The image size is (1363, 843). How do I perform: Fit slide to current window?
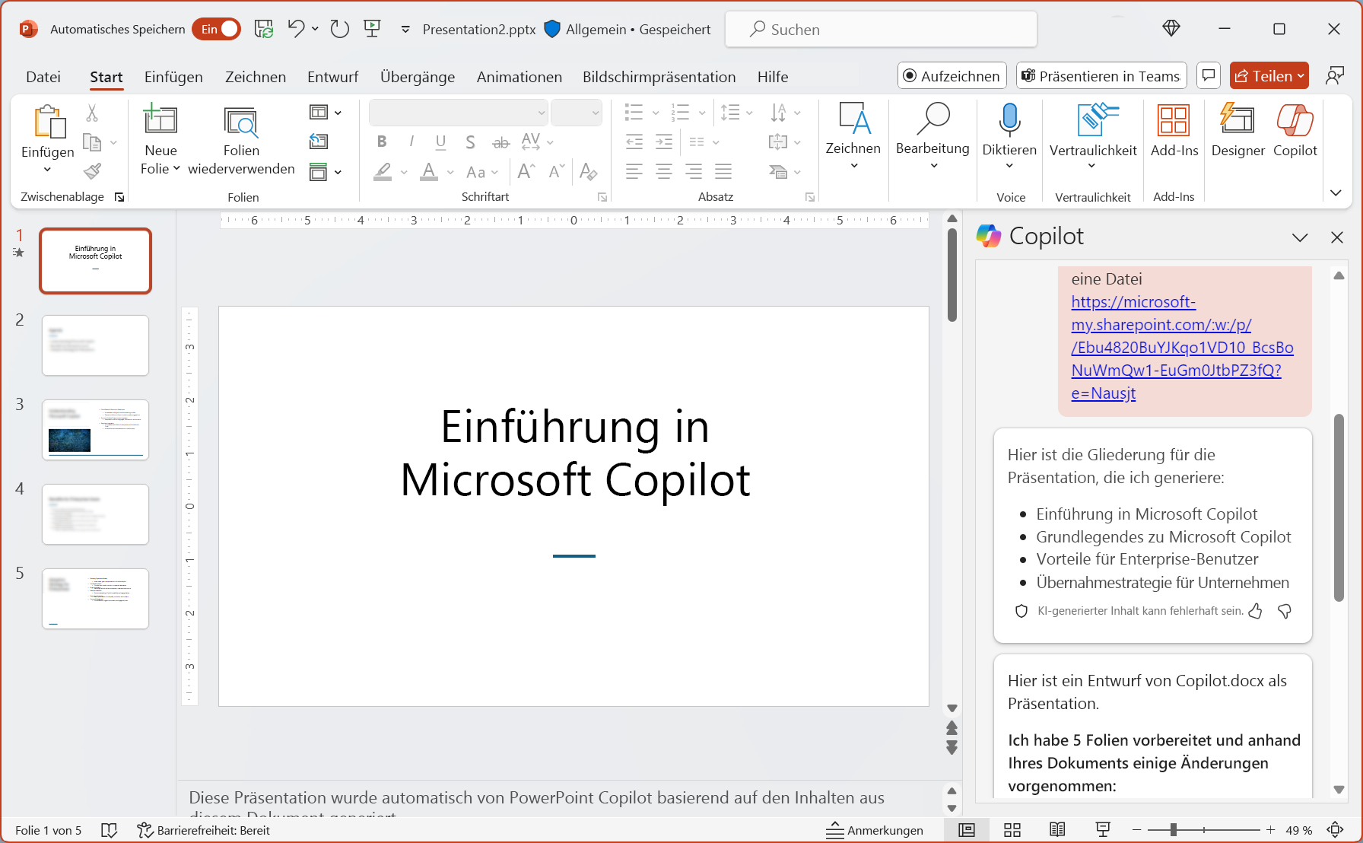pyautogui.click(x=1335, y=830)
